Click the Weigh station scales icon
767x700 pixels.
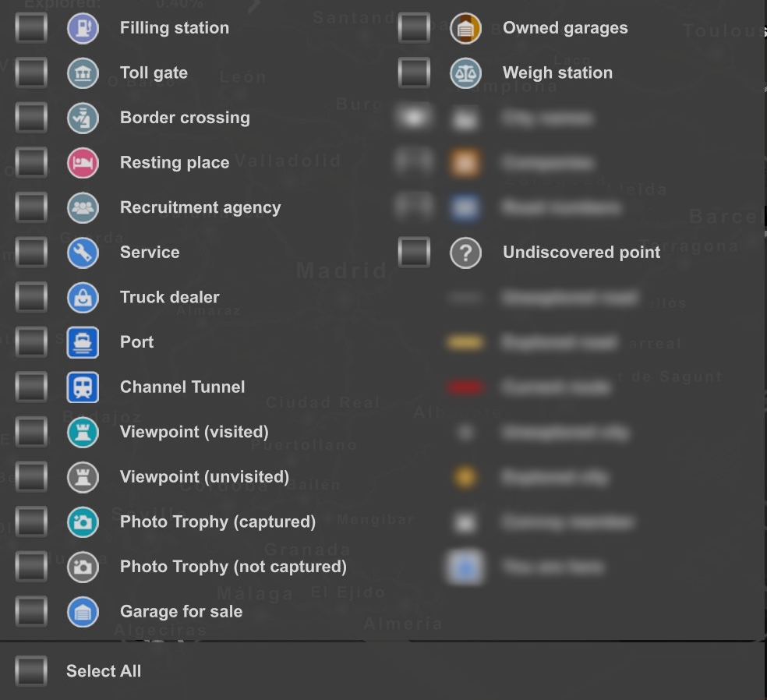point(466,72)
